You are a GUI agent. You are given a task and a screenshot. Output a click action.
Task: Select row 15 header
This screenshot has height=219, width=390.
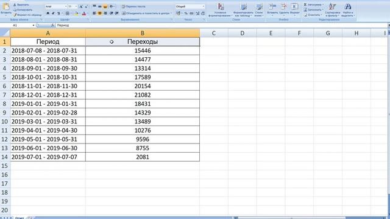coord(5,166)
